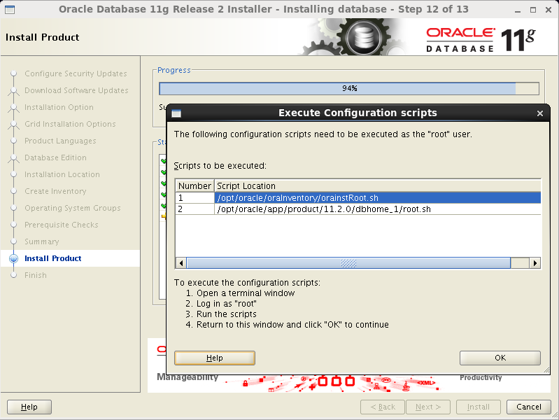Select Install Product step in sidebar
The image size is (559, 420).
[52, 258]
